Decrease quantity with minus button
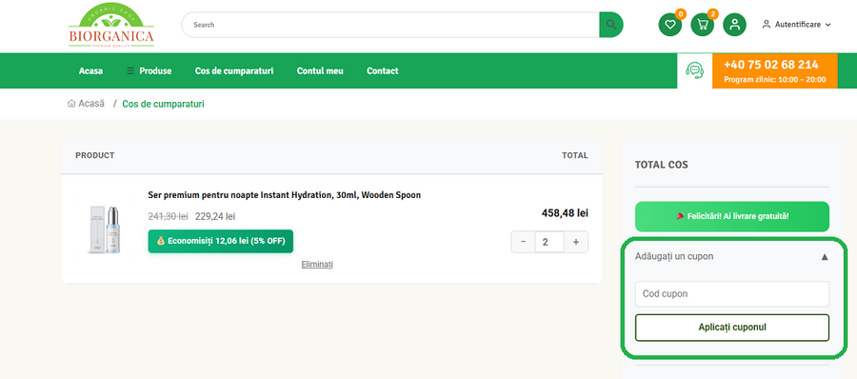Viewport: 857px width, 379px height. pos(524,242)
